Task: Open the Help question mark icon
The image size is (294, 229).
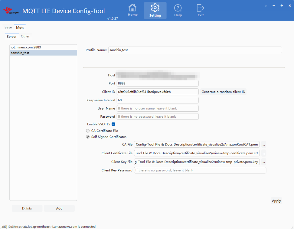Action: pyautogui.click(x=178, y=8)
